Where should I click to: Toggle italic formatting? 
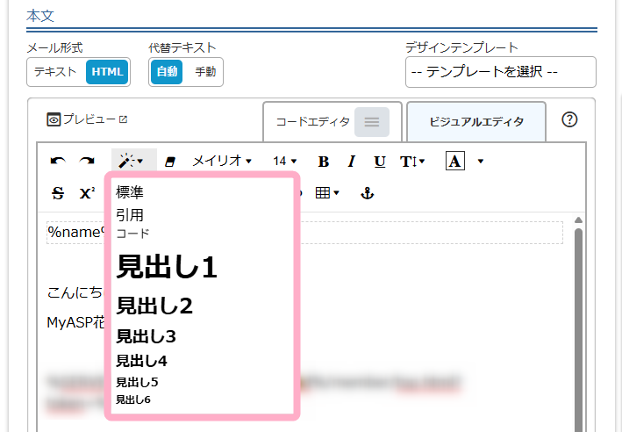coord(351,162)
